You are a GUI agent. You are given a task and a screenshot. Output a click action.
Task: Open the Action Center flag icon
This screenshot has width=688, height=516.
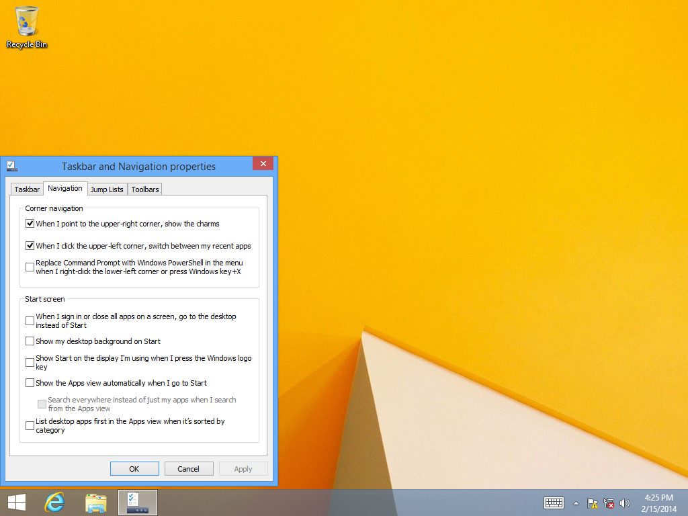coord(593,503)
